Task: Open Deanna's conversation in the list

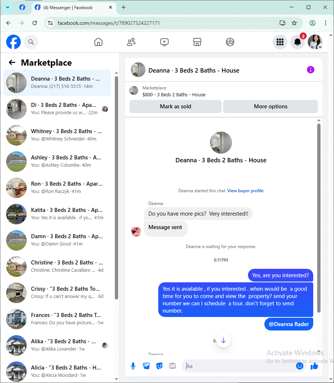Action: [57, 83]
